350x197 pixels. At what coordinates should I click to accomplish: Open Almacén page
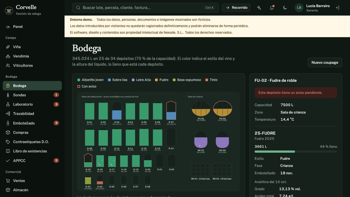pyautogui.click(x=32, y=190)
